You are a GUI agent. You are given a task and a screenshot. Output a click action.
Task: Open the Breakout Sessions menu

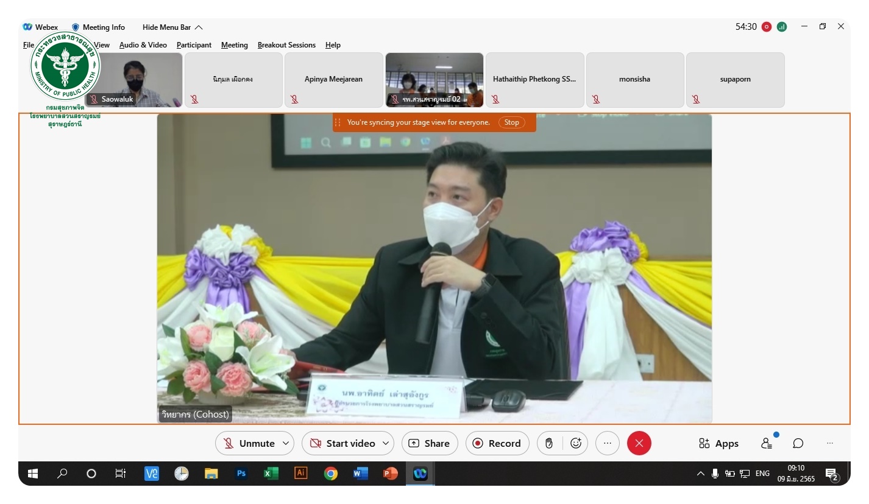coord(286,45)
